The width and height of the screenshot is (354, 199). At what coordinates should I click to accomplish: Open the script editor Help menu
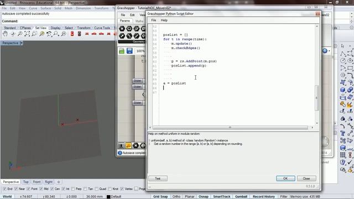coord(164,20)
